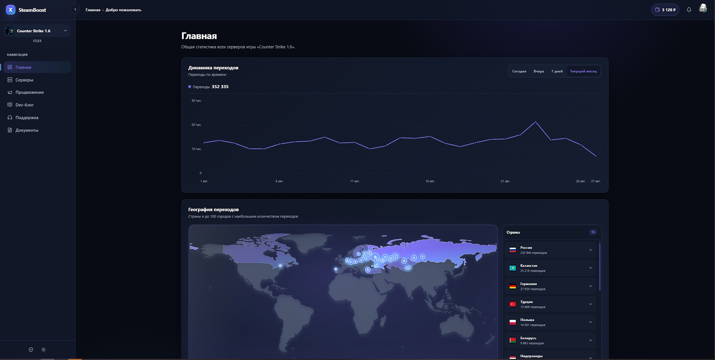
Task: Click the Главная dashboard icon in sidebar
Action: click(10, 67)
